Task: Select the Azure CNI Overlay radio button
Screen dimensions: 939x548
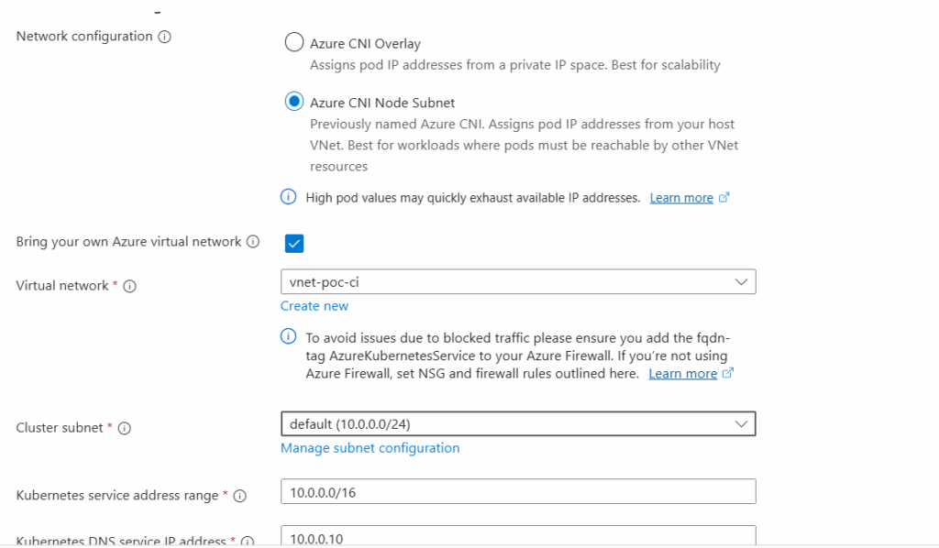Action: point(294,42)
